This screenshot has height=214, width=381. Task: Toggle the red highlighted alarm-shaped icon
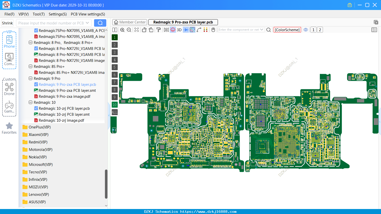173,30
